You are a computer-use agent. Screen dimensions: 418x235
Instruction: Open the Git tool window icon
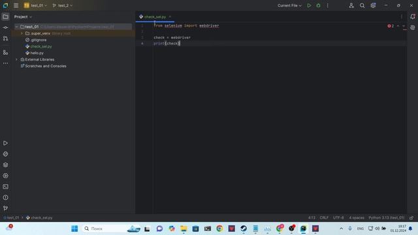5,208
